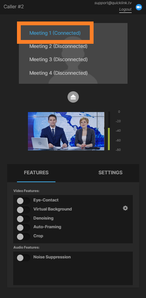Viewport: 146px width, 298px height.
Task: Pick Meeting 3 (Disconnected) entry
Action: pos(58,60)
